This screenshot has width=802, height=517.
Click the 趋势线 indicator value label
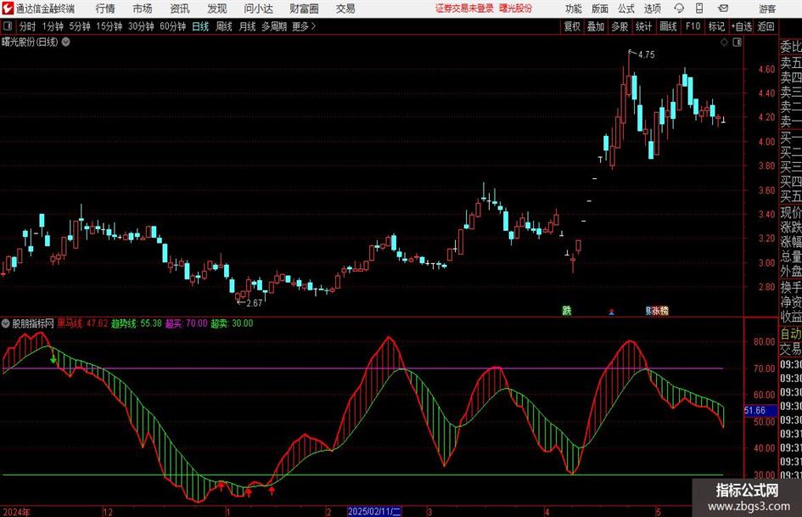(136, 323)
